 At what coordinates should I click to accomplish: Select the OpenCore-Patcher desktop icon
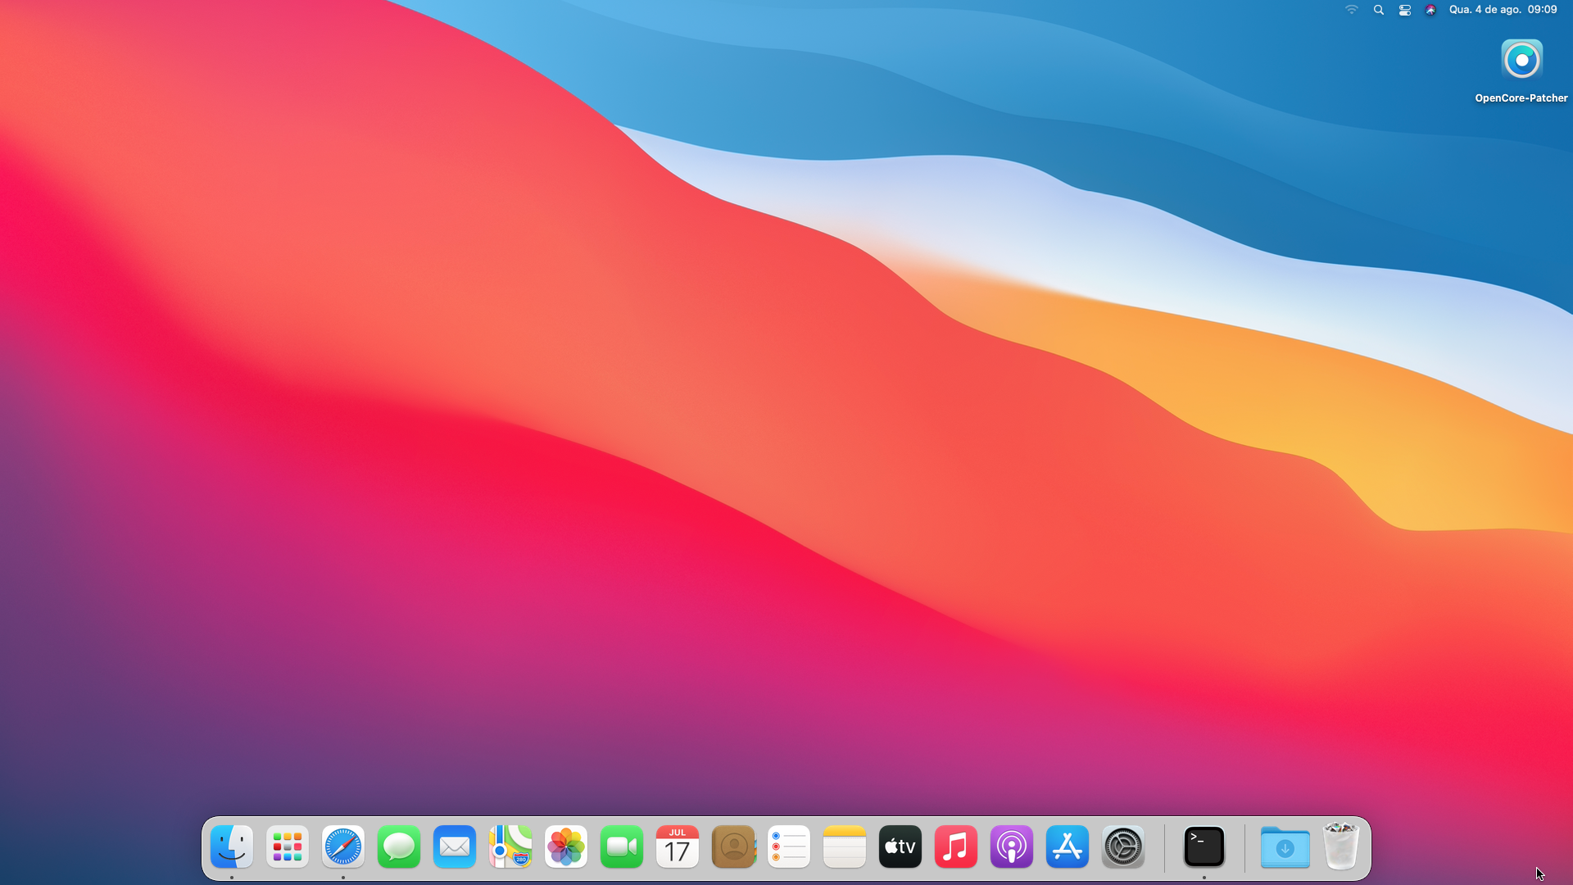[1521, 61]
